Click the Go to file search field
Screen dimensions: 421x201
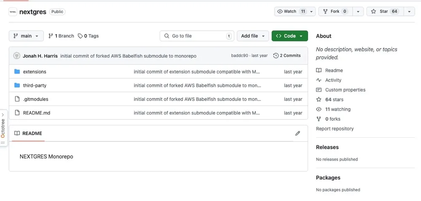197,36
